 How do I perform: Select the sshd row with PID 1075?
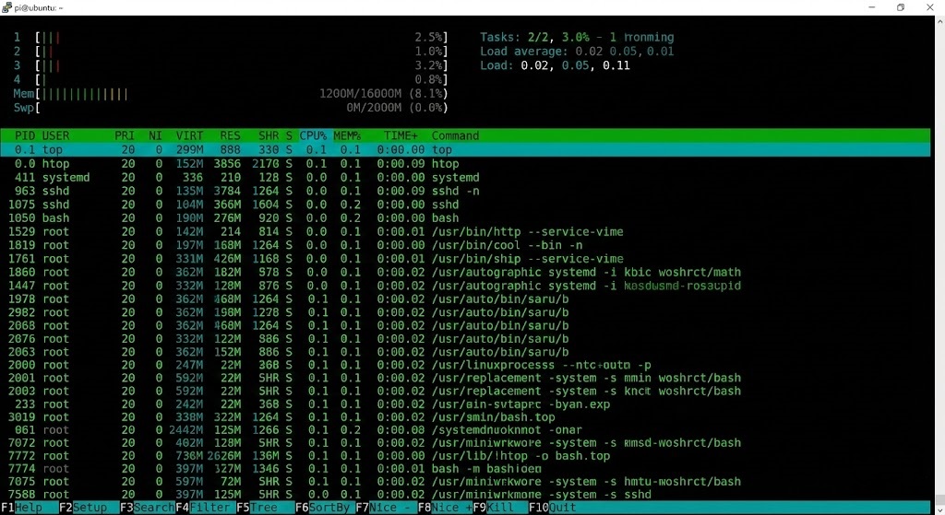(465, 205)
